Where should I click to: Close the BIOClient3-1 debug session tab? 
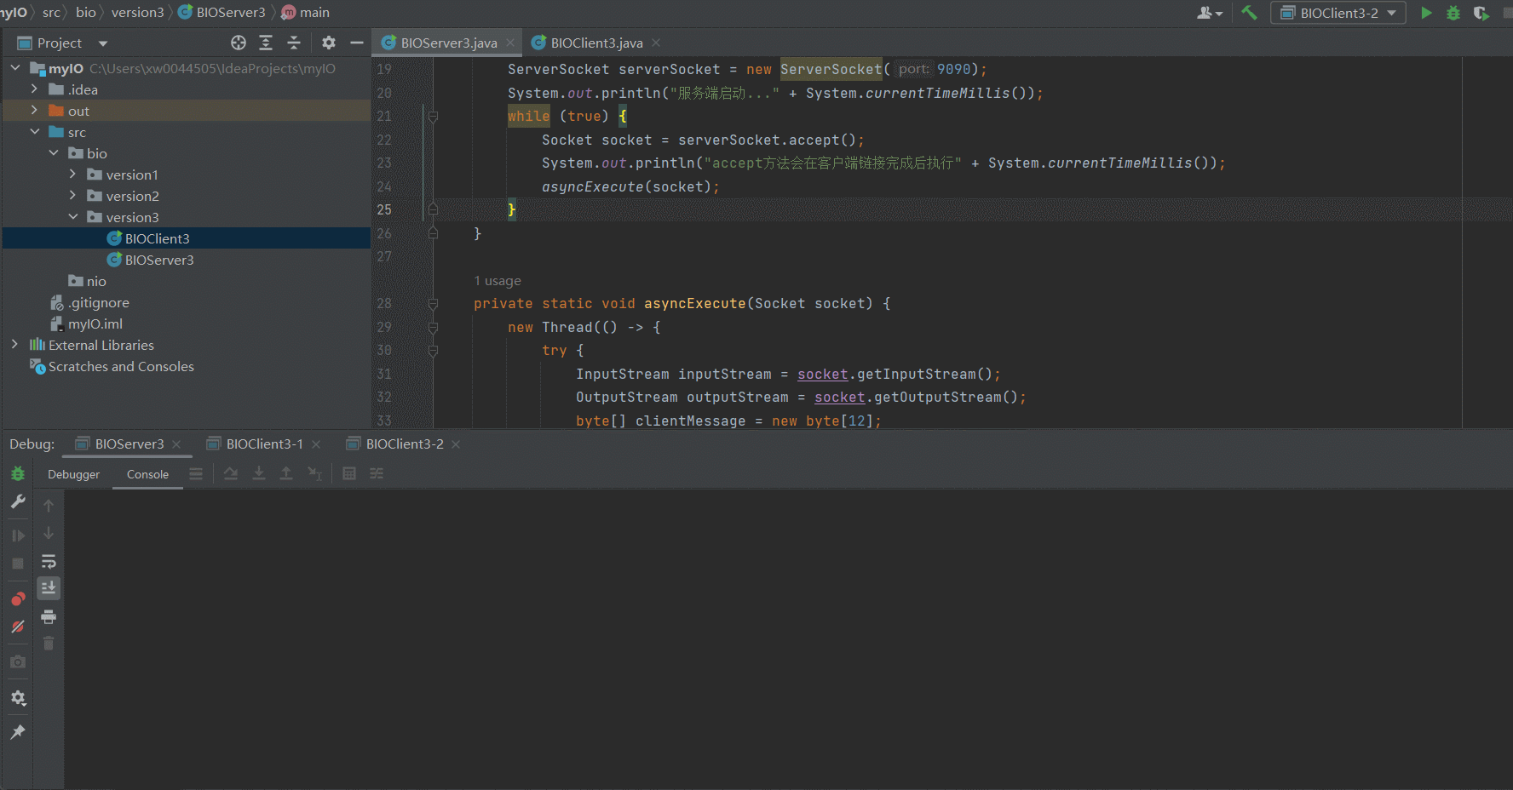click(x=316, y=444)
